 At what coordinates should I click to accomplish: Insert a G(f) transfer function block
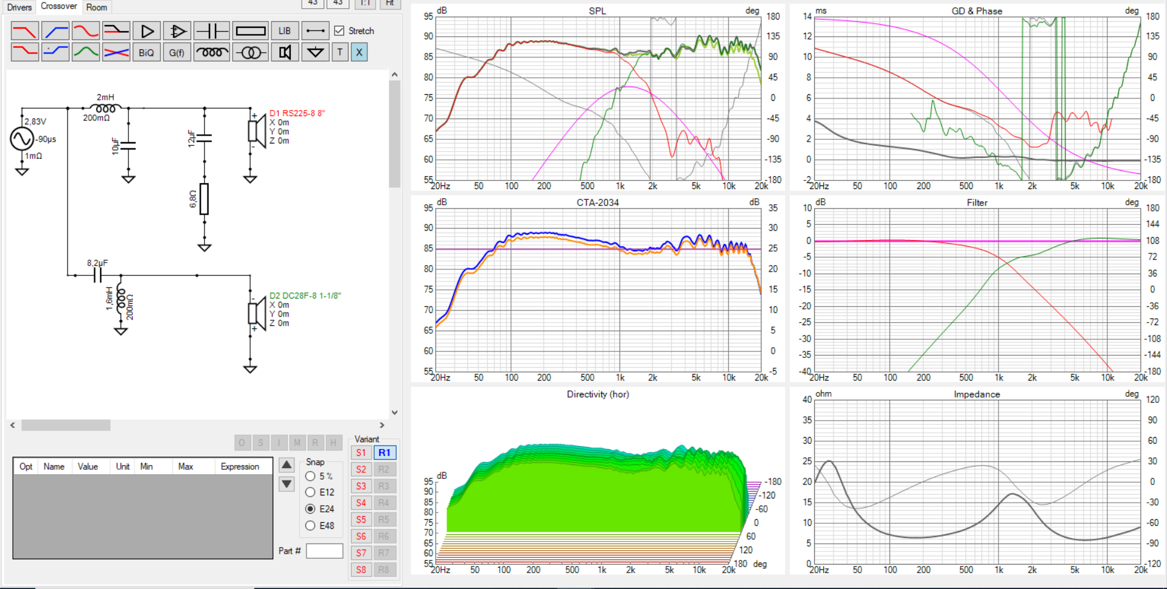[177, 52]
